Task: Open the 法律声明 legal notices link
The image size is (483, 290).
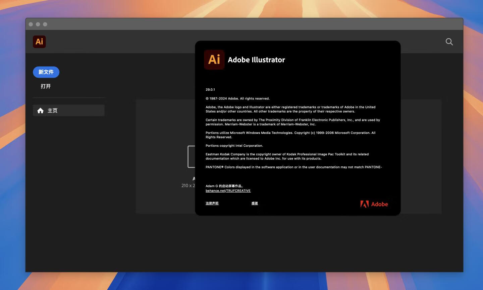Action: click(x=212, y=203)
